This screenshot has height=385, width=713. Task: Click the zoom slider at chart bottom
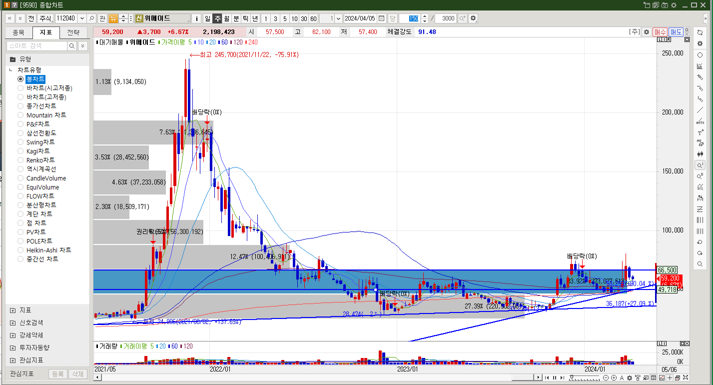point(584,377)
